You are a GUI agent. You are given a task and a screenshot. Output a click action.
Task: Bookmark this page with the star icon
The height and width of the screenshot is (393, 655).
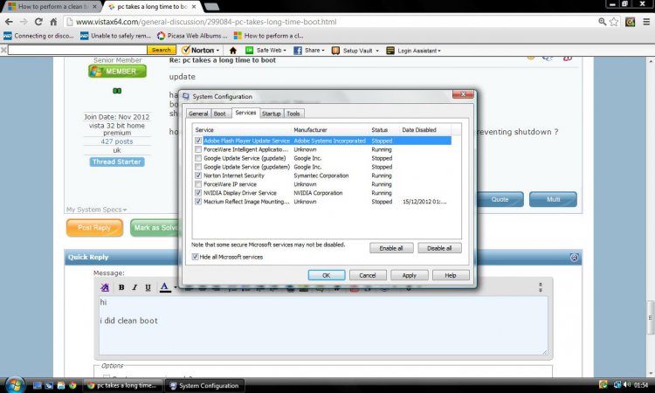[614, 22]
